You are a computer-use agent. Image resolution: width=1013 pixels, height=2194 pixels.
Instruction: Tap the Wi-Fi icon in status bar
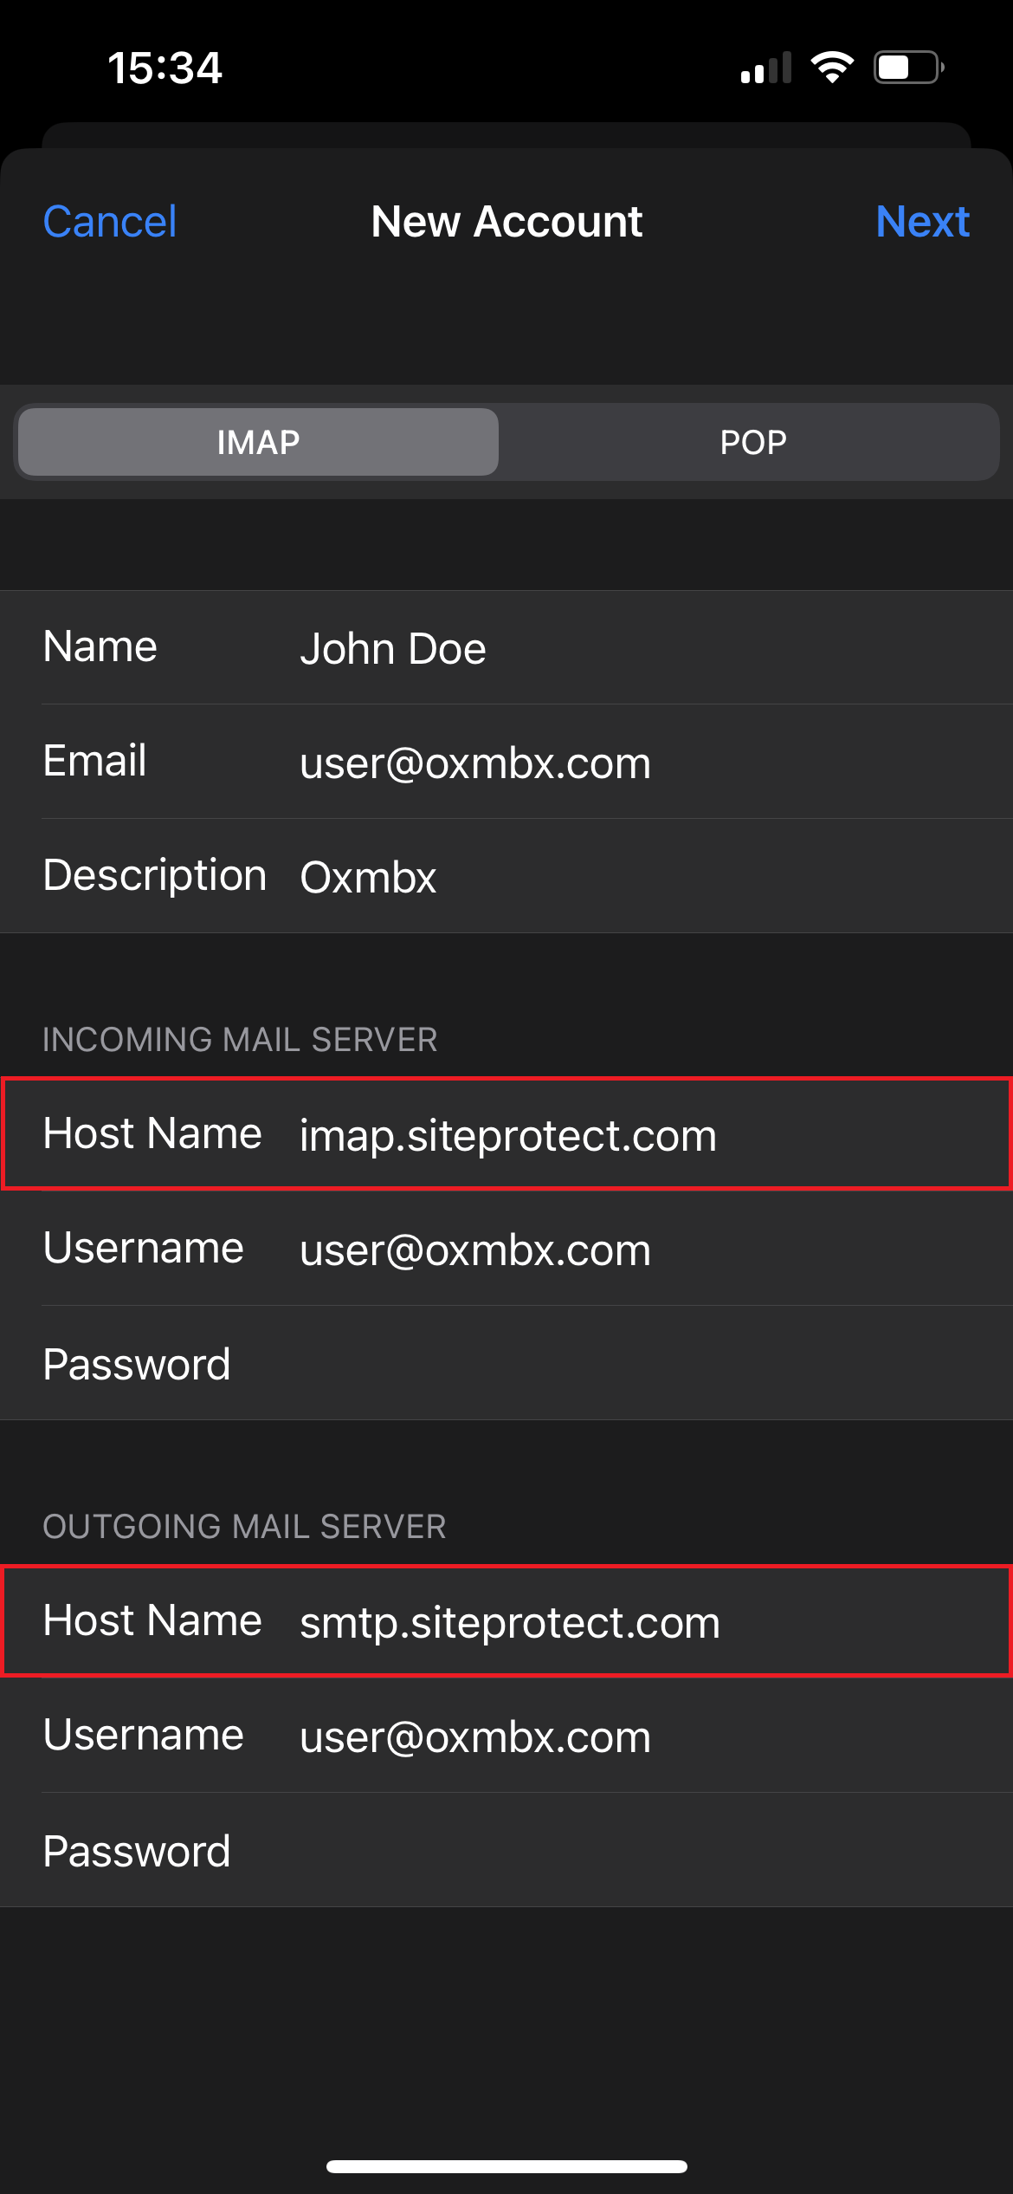tap(832, 68)
